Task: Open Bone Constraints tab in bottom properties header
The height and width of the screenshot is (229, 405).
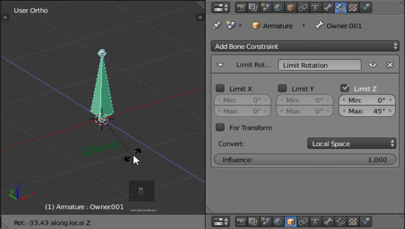Action: coord(340,222)
